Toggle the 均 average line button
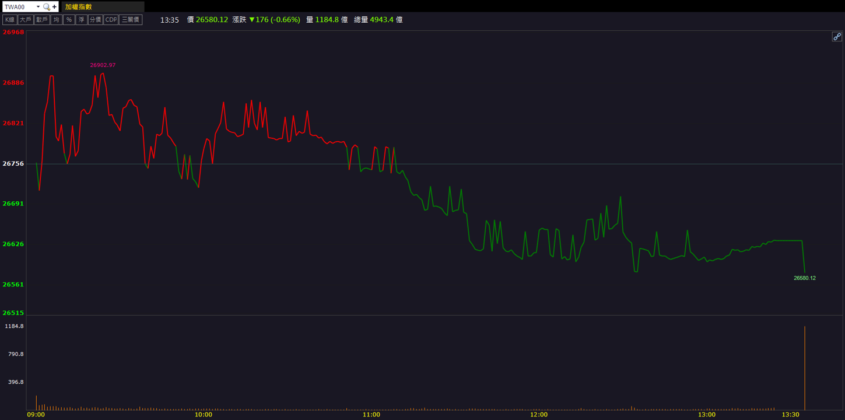This screenshot has height=420, width=845. pos(56,20)
